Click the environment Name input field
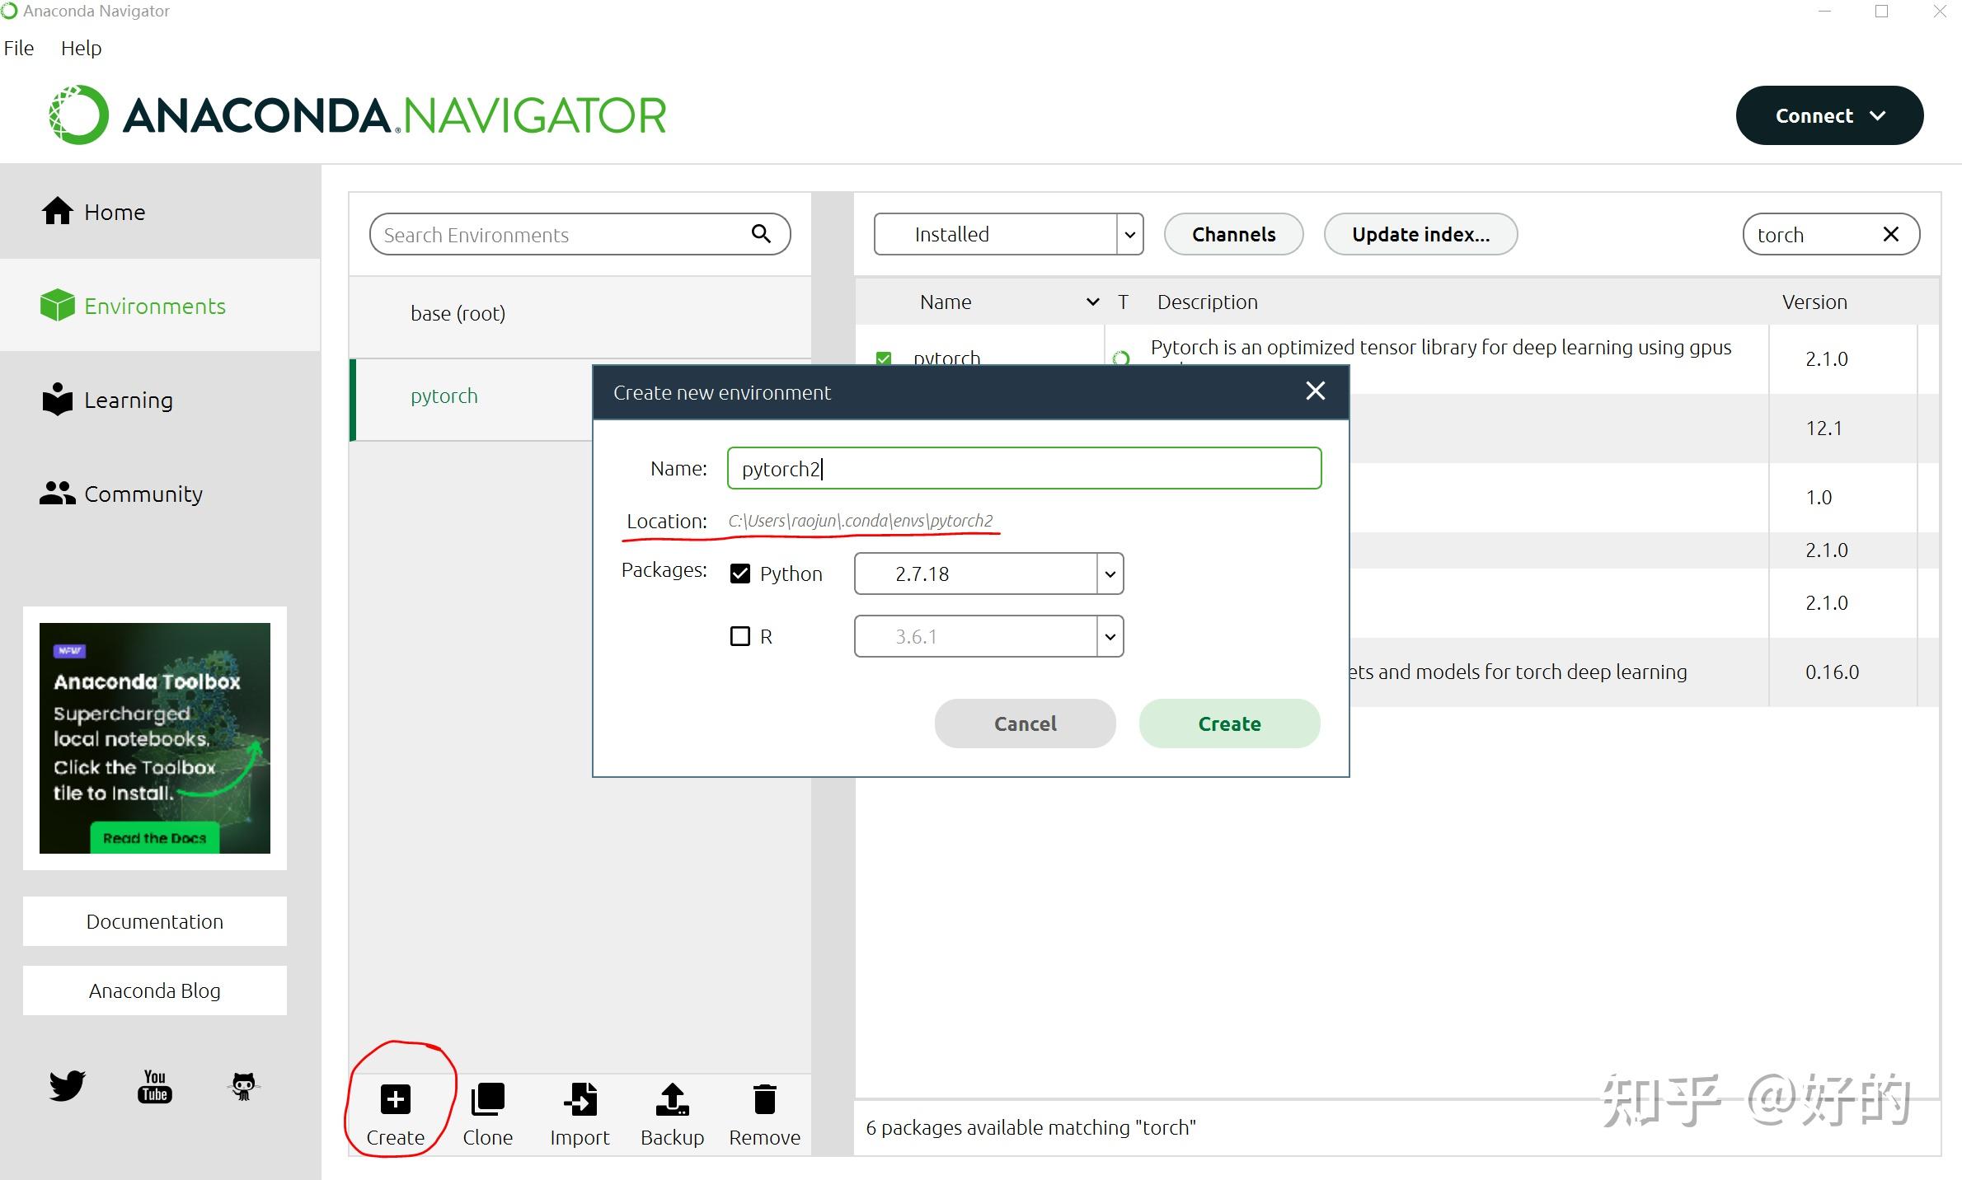Viewport: 1962px width, 1180px height. [1024, 469]
